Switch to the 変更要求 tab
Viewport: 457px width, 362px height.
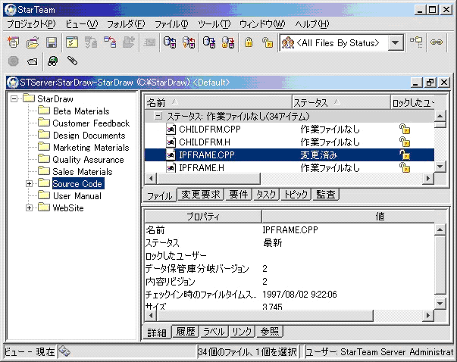click(201, 195)
